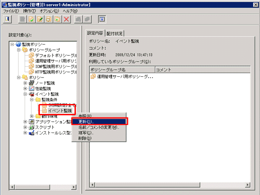Click the exit door icon in toolbar
Image resolution: width=260 pixels, height=195 pixels.
point(8,19)
